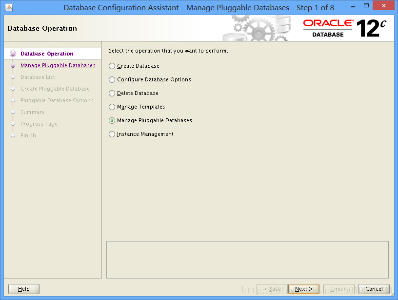Select the Manage Pluggable Databases radio button
Screen dimensions: 398x300
[112, 121]
